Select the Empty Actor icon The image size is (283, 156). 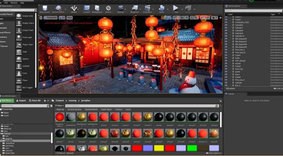(19, 16)
